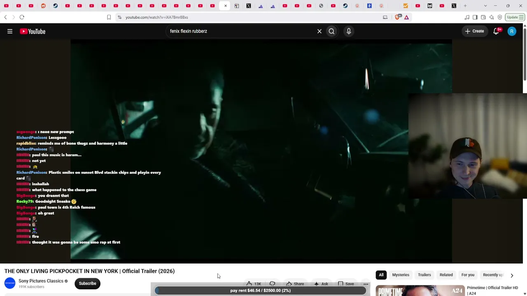Image resolution: width=527 pixels, height=296 pixels.
Task: Close the current active tab
Action: (x=225, y=6)
